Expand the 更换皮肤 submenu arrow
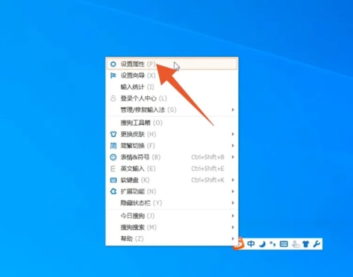This screenshot has width=353, height=277. click(x=233, y=134)
